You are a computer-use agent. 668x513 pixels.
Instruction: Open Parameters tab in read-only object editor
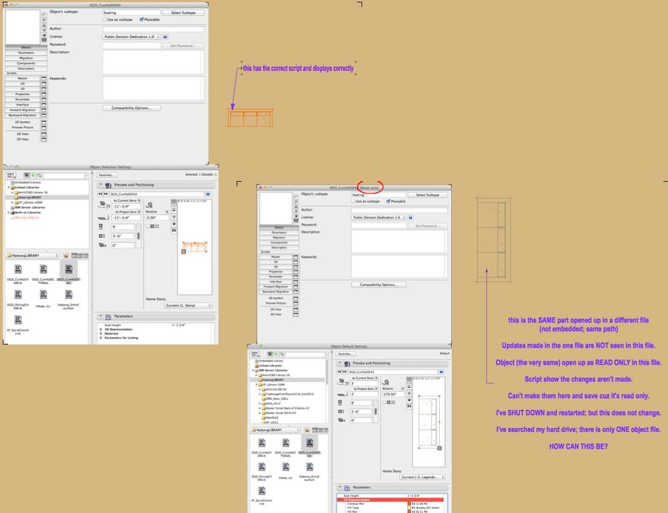[279, 233]
